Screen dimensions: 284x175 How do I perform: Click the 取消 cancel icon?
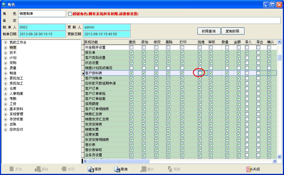[x=117, y=169]
